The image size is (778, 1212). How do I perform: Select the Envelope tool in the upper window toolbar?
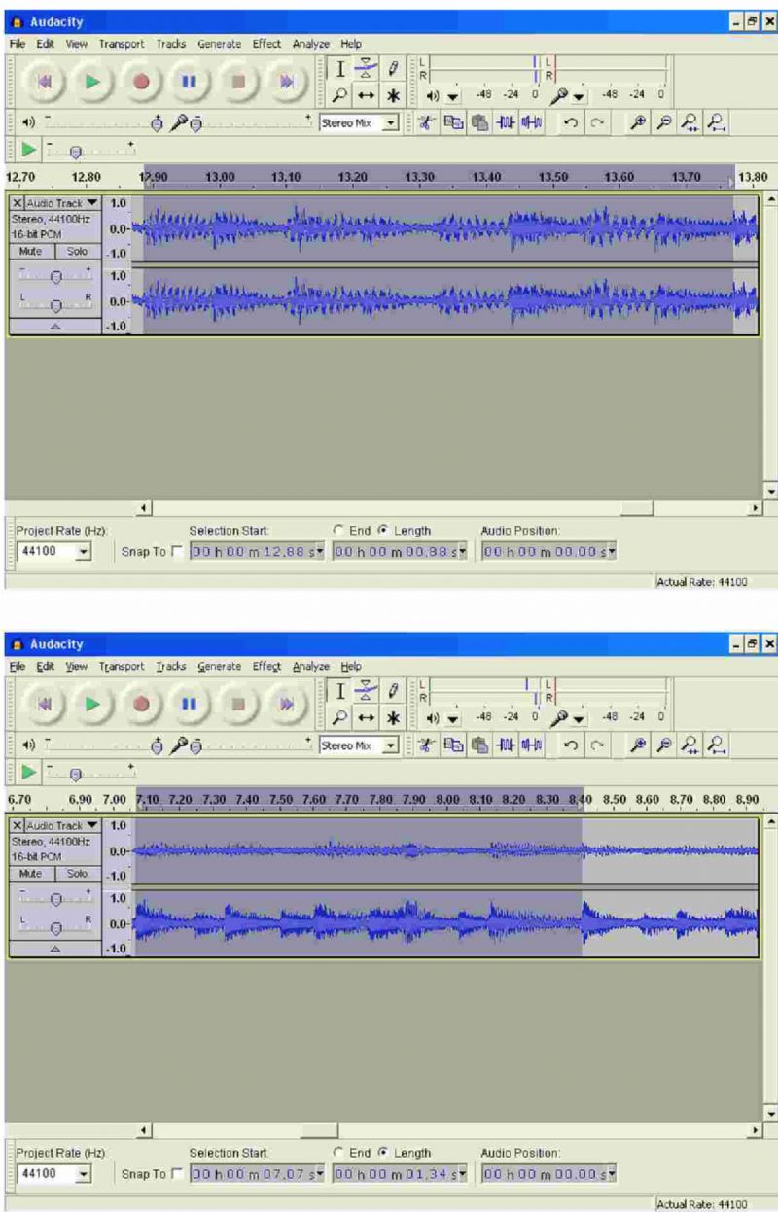[x=368, y=68]
